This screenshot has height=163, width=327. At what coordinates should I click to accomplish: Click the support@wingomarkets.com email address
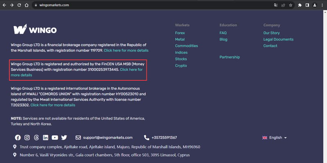click(108, 138)
